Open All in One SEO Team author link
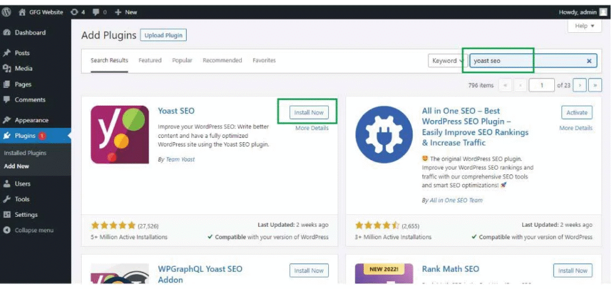 (x=456, y=200)
